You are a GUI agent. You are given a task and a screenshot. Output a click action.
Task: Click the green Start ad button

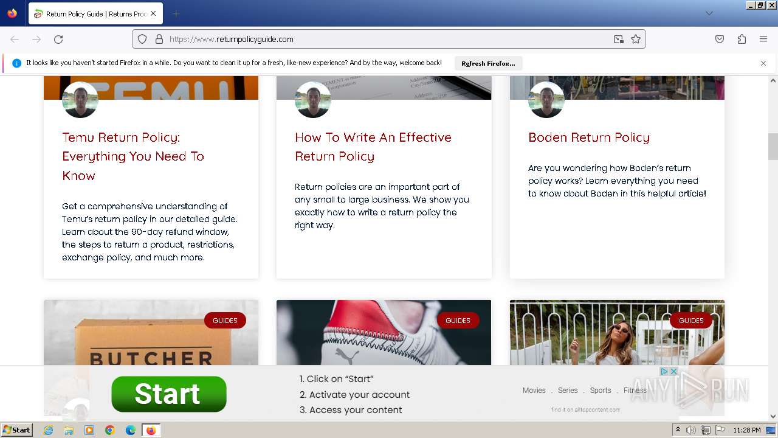(x=169, y=394)
